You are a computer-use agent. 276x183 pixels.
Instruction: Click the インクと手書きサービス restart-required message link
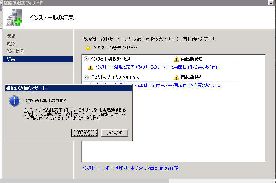(158, 67)
